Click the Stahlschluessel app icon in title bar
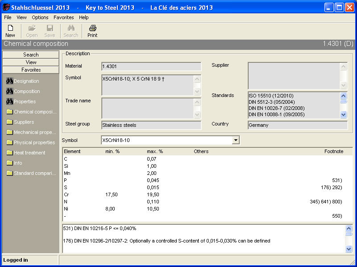The height and width of the screenshot is (267, 357). pyautogui.click(x=6, y=8)
